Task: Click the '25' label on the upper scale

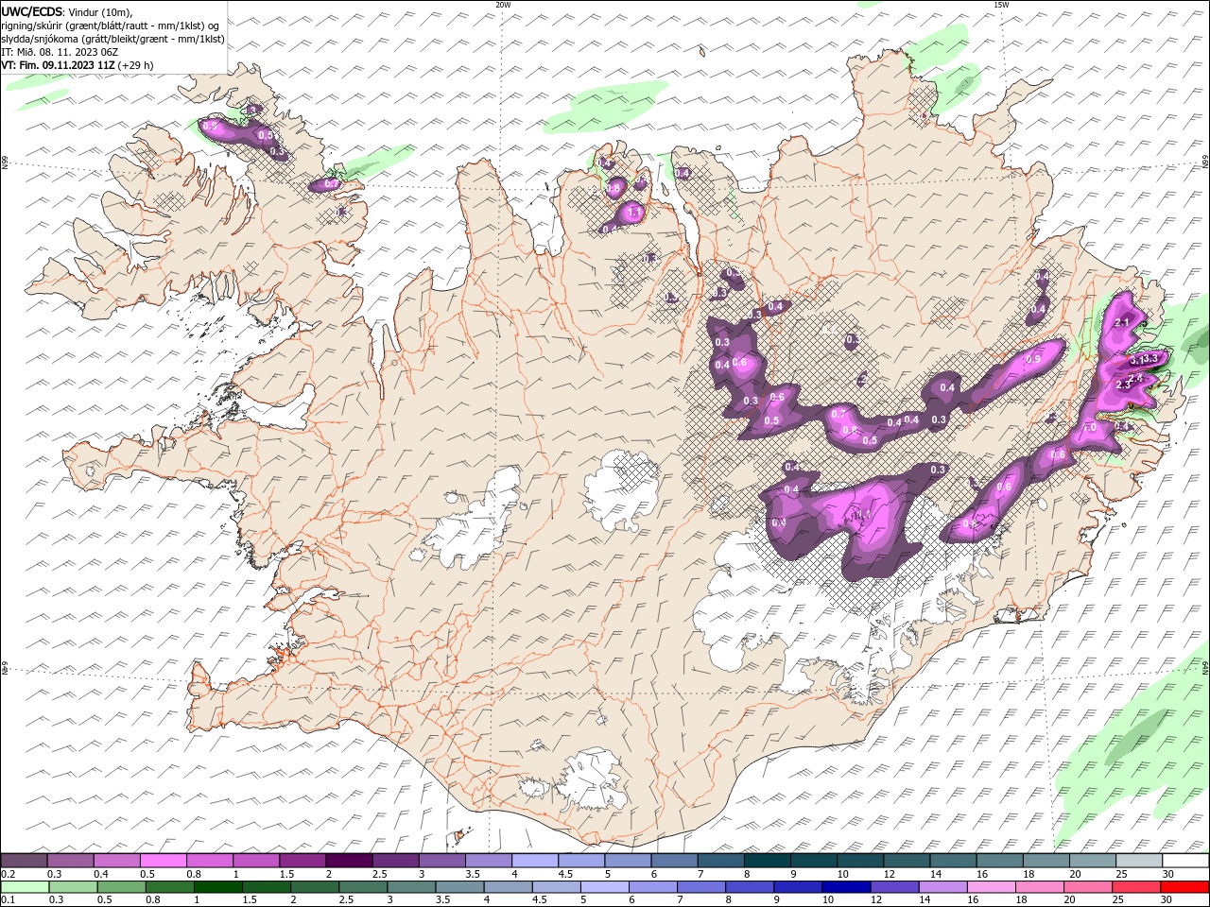Action: [1123, 874]
